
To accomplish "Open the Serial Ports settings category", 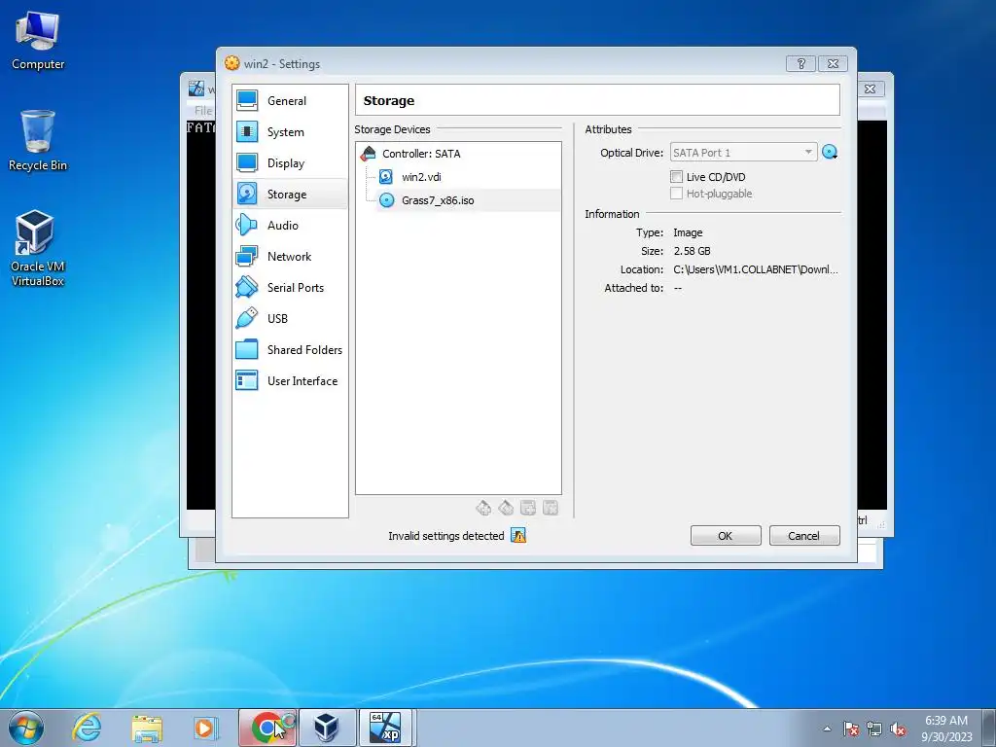I will 290,288.
